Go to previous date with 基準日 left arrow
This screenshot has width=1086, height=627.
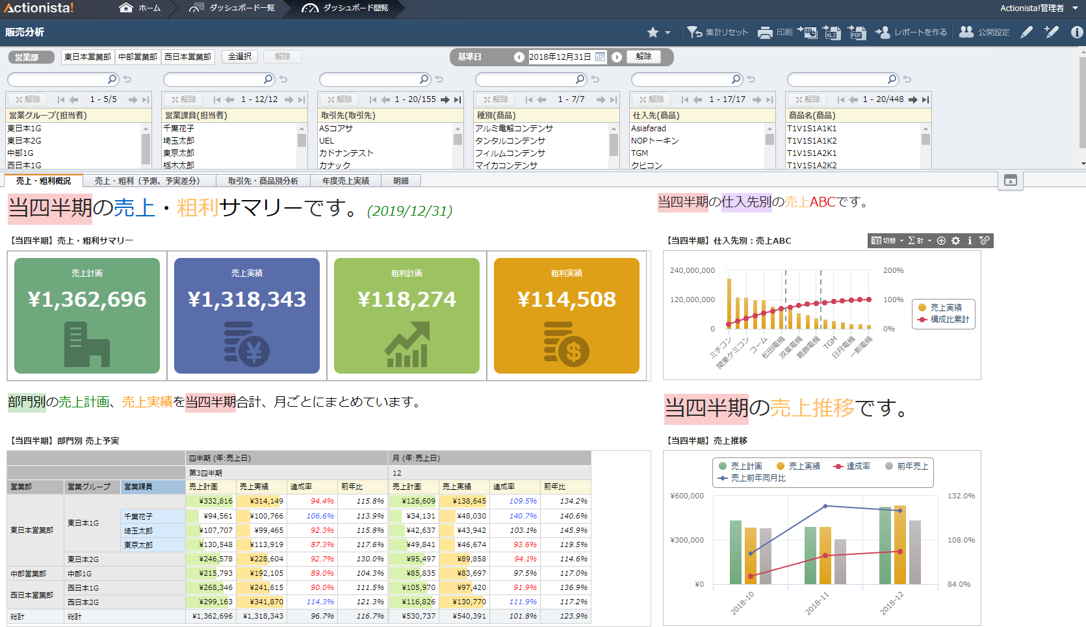point(519,57)
